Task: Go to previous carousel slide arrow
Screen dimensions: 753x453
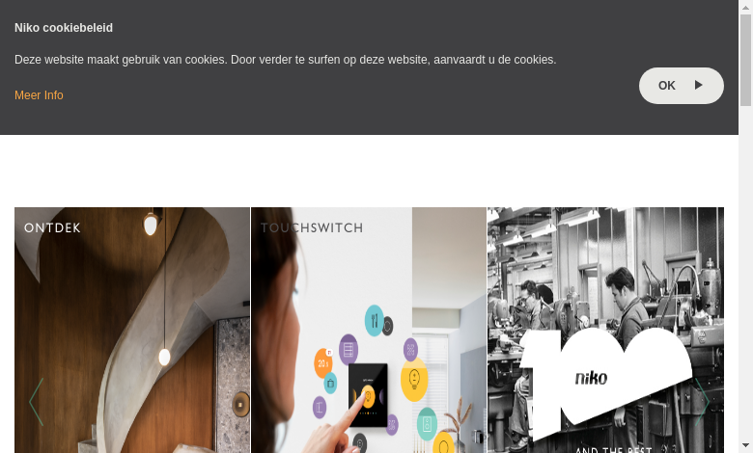Action: coord(37,402)
